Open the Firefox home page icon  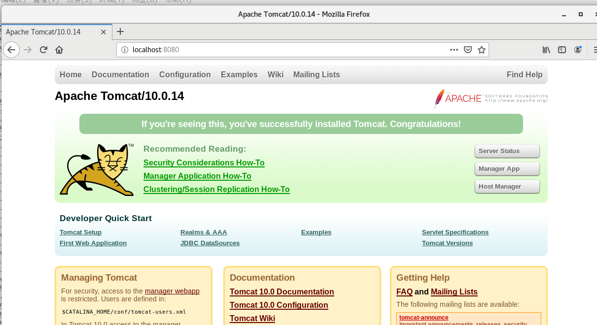(59, 50)
